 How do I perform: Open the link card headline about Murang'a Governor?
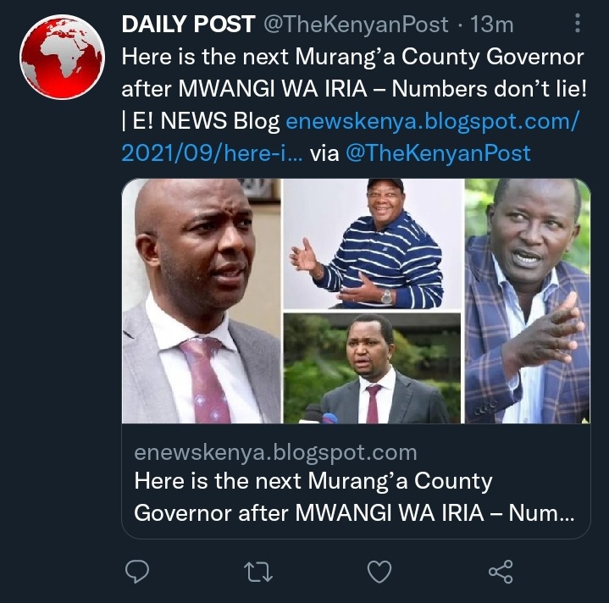[354, 497]
